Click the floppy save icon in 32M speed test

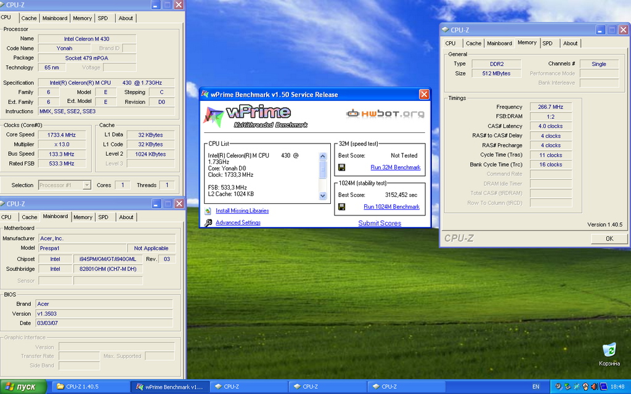pos(341,167)
